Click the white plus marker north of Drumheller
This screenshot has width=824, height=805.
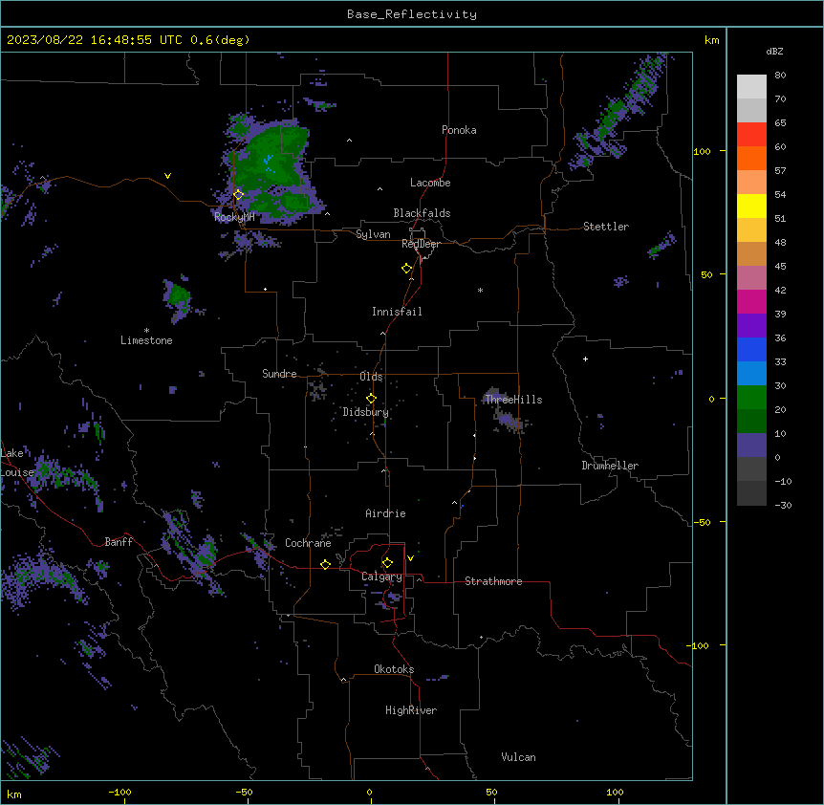[x=585, y=359]
